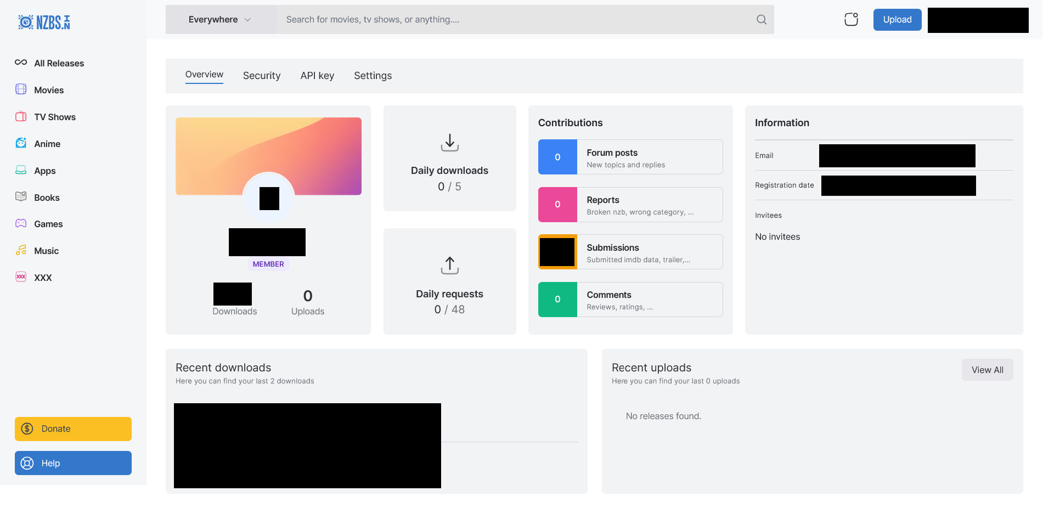Click the Apps icon in sidebar
The image size is (1043, 508).
pos(21,170)
